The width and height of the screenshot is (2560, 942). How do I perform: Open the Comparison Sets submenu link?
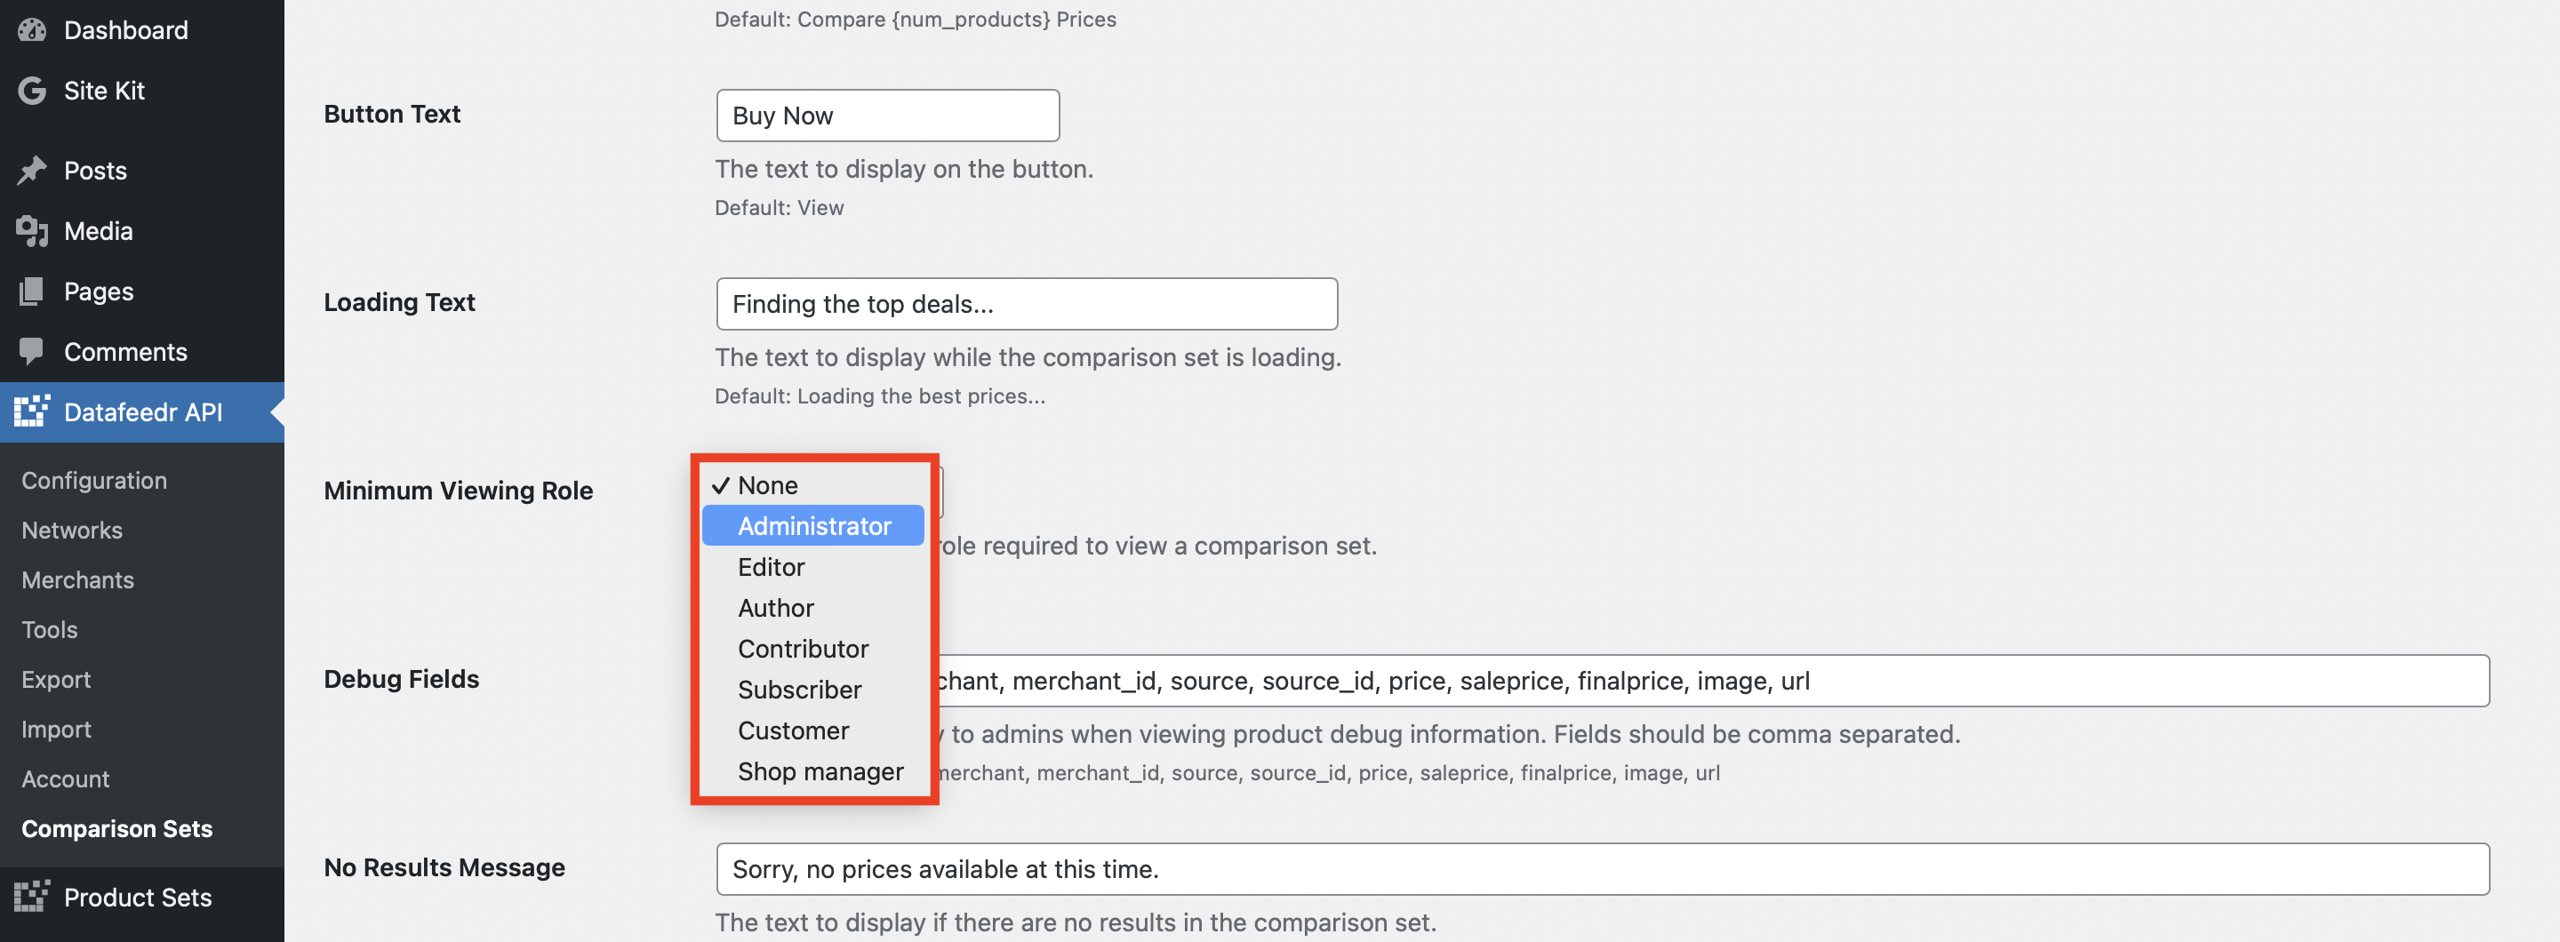(116, 827)
